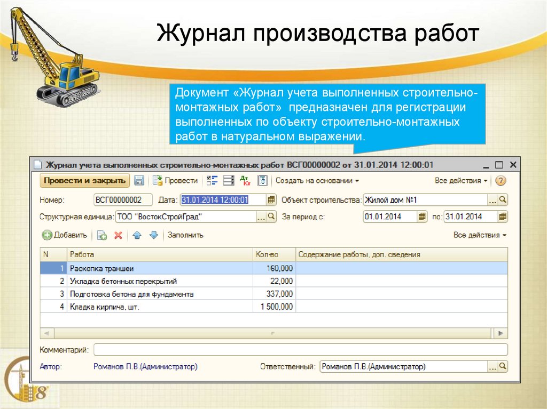
Task: Click magnifier next to Ответственный
Action: pos(502,366)
